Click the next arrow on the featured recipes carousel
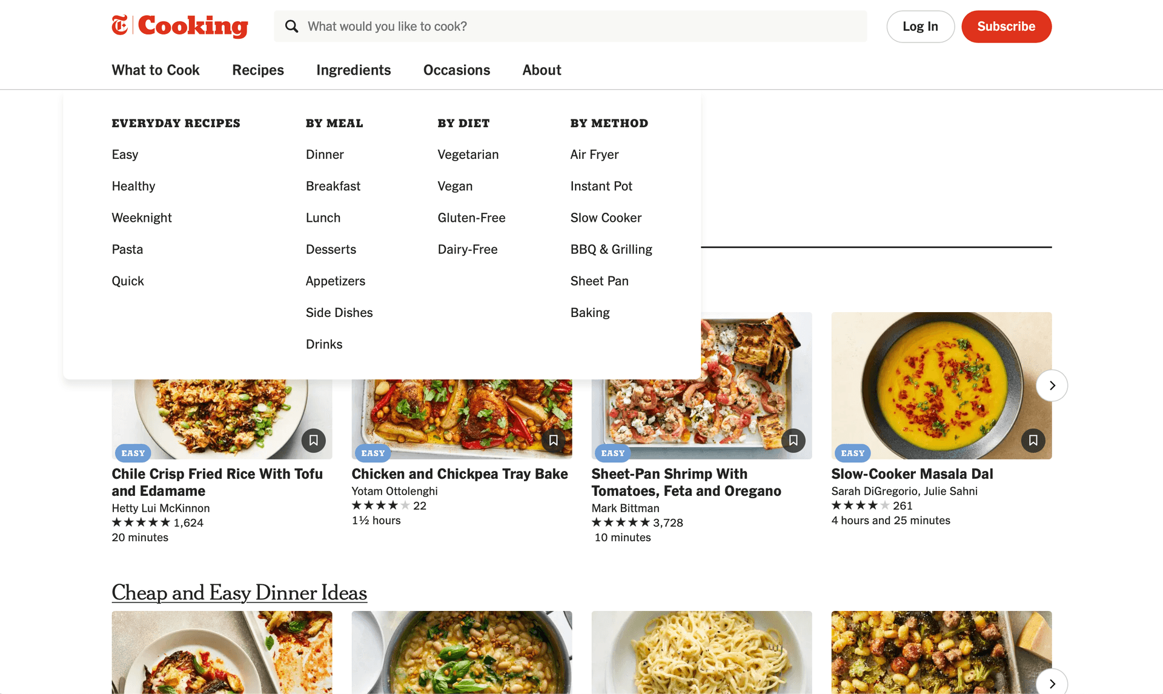1163x694 pixels. click(x=1052, y=385)
